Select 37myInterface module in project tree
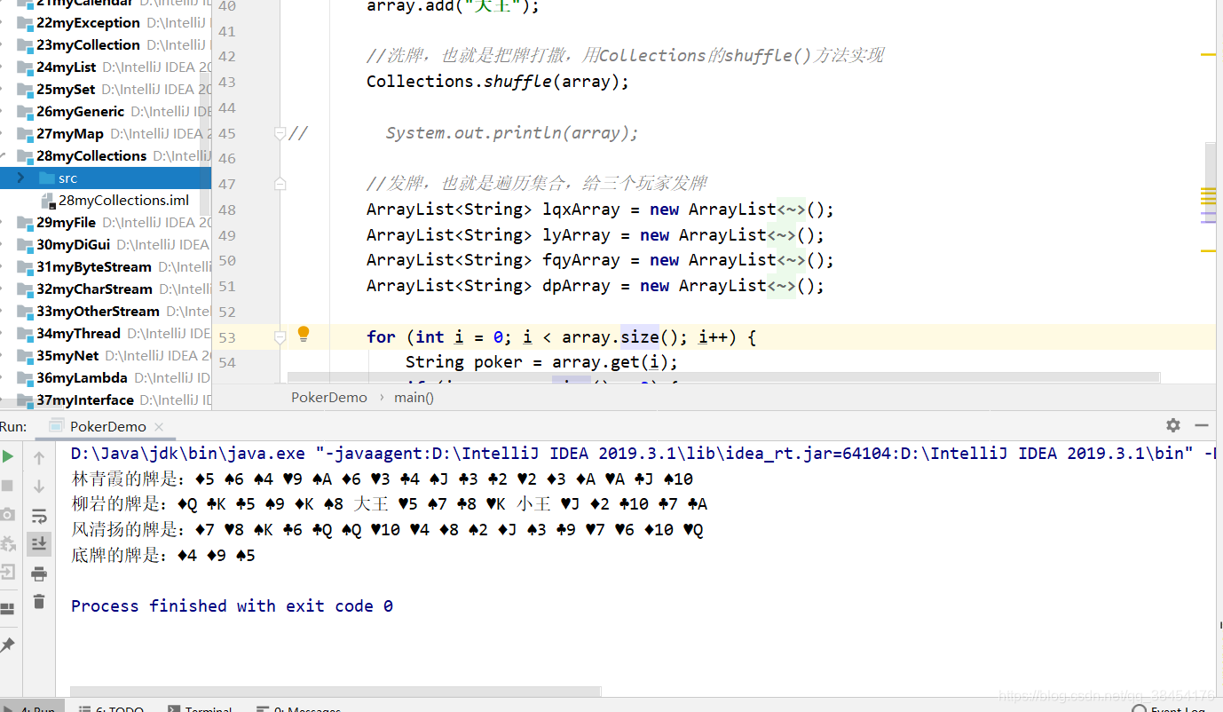Screen dimensions: 1223x712 pyautogui.click(x=85, y=400)
